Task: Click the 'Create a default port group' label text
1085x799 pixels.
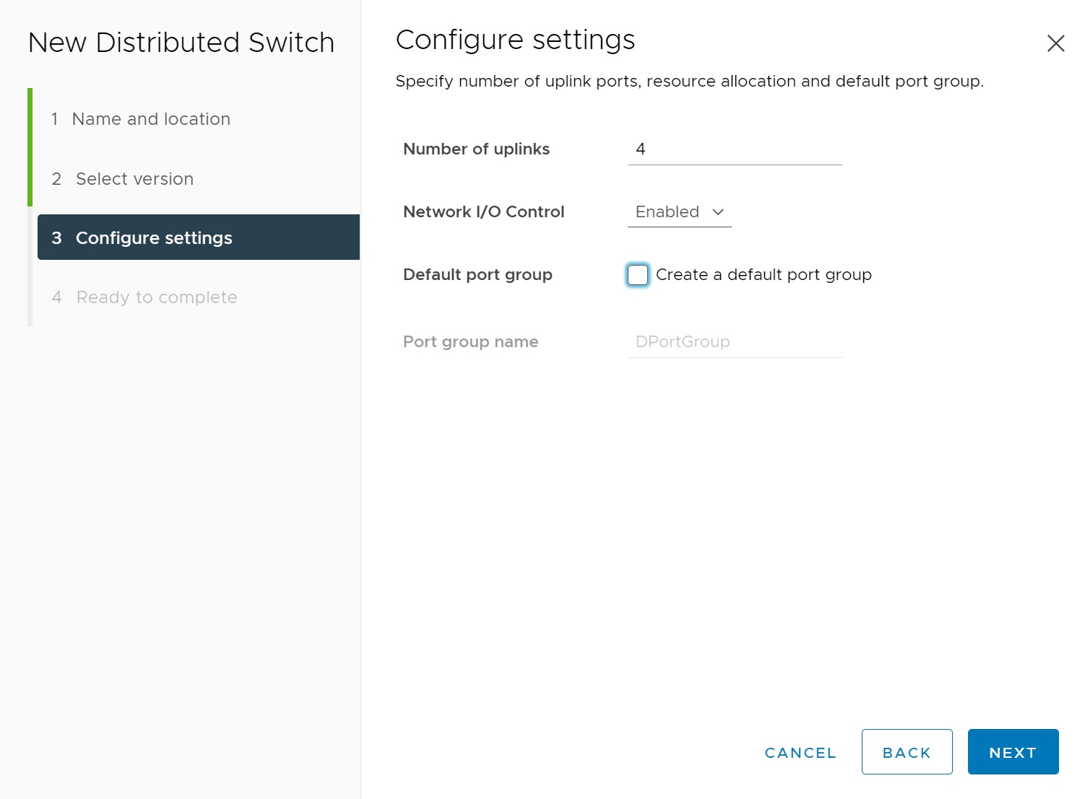Action: [763, 275]
